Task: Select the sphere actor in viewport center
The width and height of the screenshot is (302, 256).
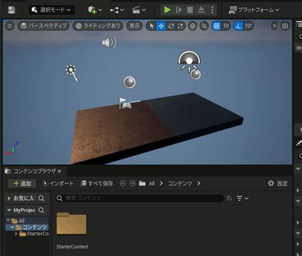Action: click(x=129, y=82)
